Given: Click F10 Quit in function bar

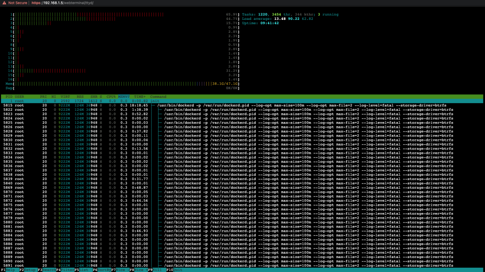Looking at the screenshot, I should click(x=175, y=270).
